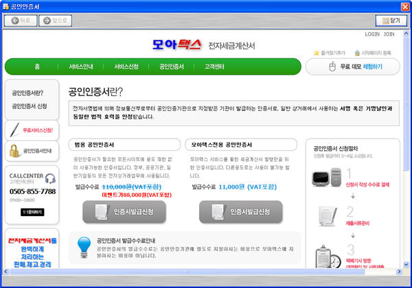Click the 무료 데모 체험하기 button

pyautogui.click(x=353, y=67)
